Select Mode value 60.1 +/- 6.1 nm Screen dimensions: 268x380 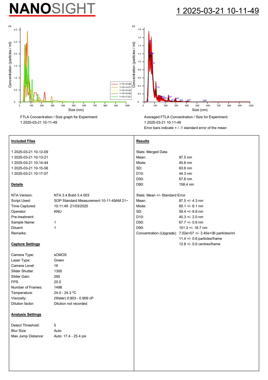(x=191, y=206)
